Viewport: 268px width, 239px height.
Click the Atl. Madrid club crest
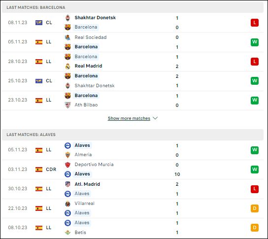point(67,184)
